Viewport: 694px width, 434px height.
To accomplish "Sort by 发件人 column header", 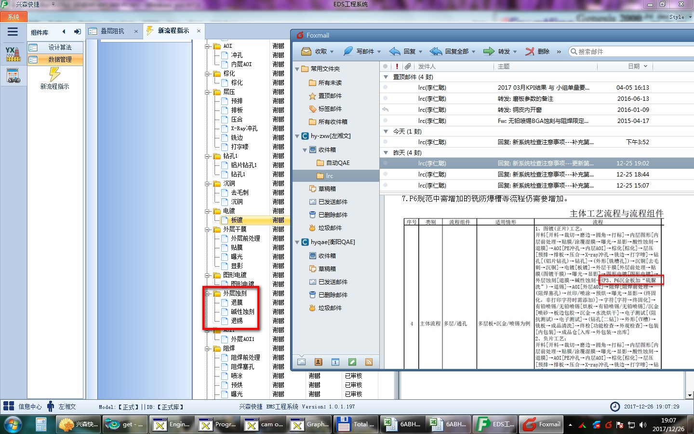I will pyautogui.click(x=427, y=67).
